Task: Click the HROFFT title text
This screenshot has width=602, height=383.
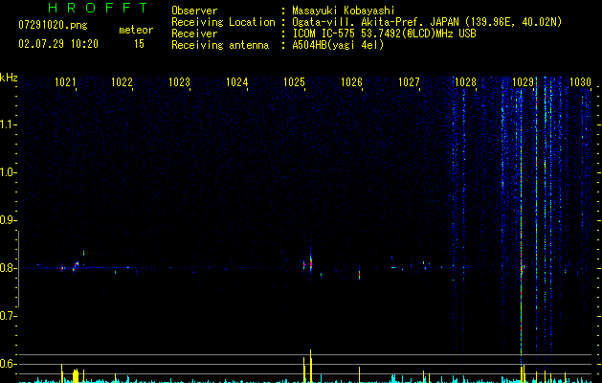Action: (x=99, y=8)
